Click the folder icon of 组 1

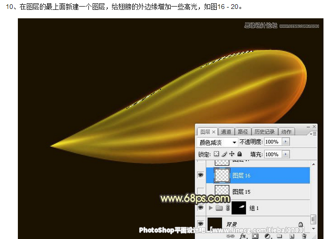tap(219, 208)
